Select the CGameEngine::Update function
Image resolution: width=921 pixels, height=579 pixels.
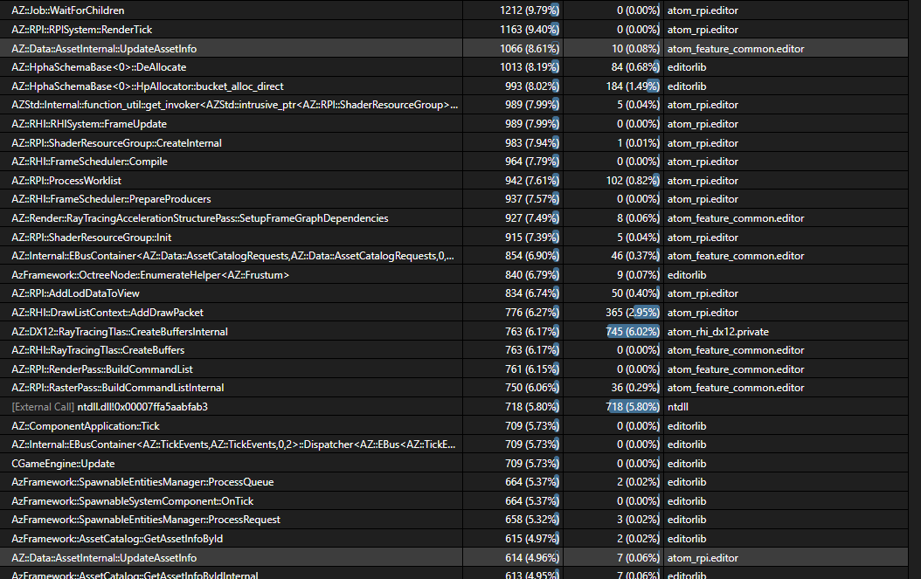point(52,463)
